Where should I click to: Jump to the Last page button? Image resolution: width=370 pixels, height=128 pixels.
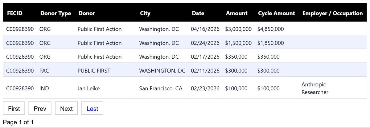pos(92,109)
